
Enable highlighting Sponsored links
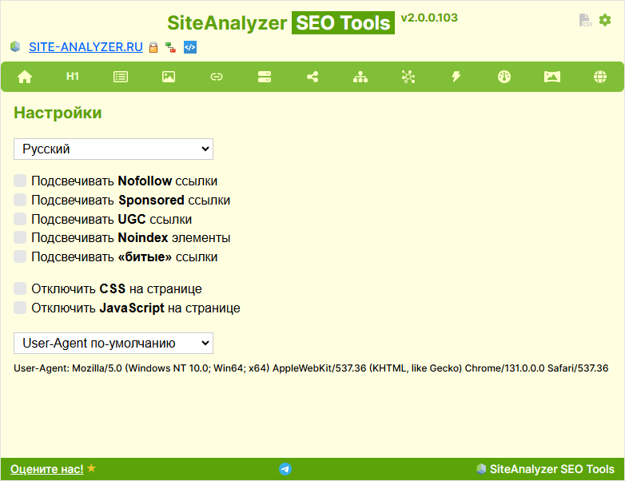20,200
